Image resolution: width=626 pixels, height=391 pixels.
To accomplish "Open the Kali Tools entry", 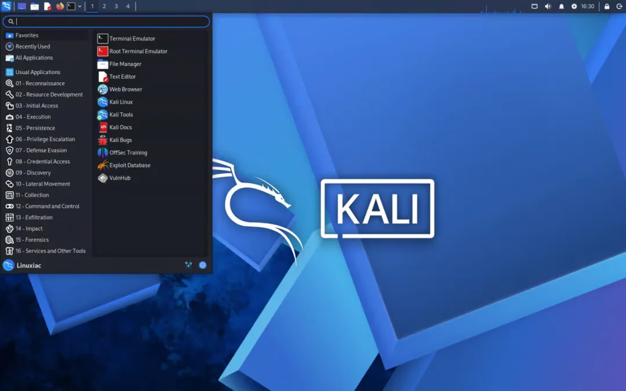I will (x=151, y=115).
